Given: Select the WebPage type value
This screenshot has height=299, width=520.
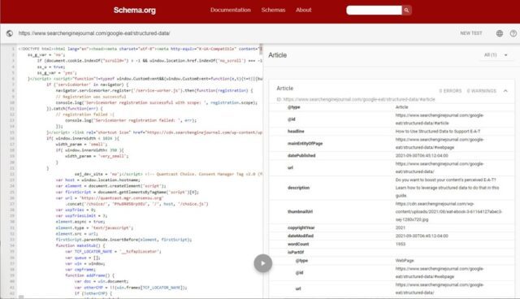Looking at the screenshot, I should click(x=404, y=261).
